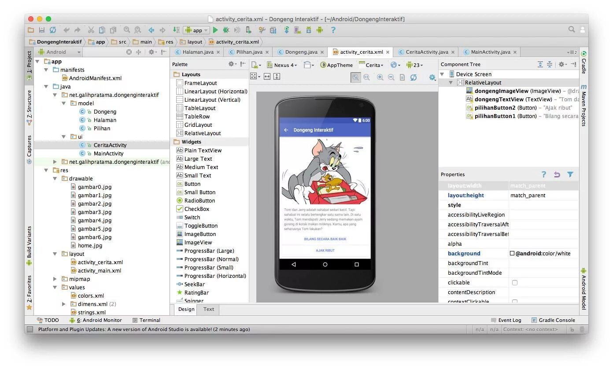Open the AppTheme theme selector
The width and height of the screenshot is (613, 369).
[x=336, y=65]
